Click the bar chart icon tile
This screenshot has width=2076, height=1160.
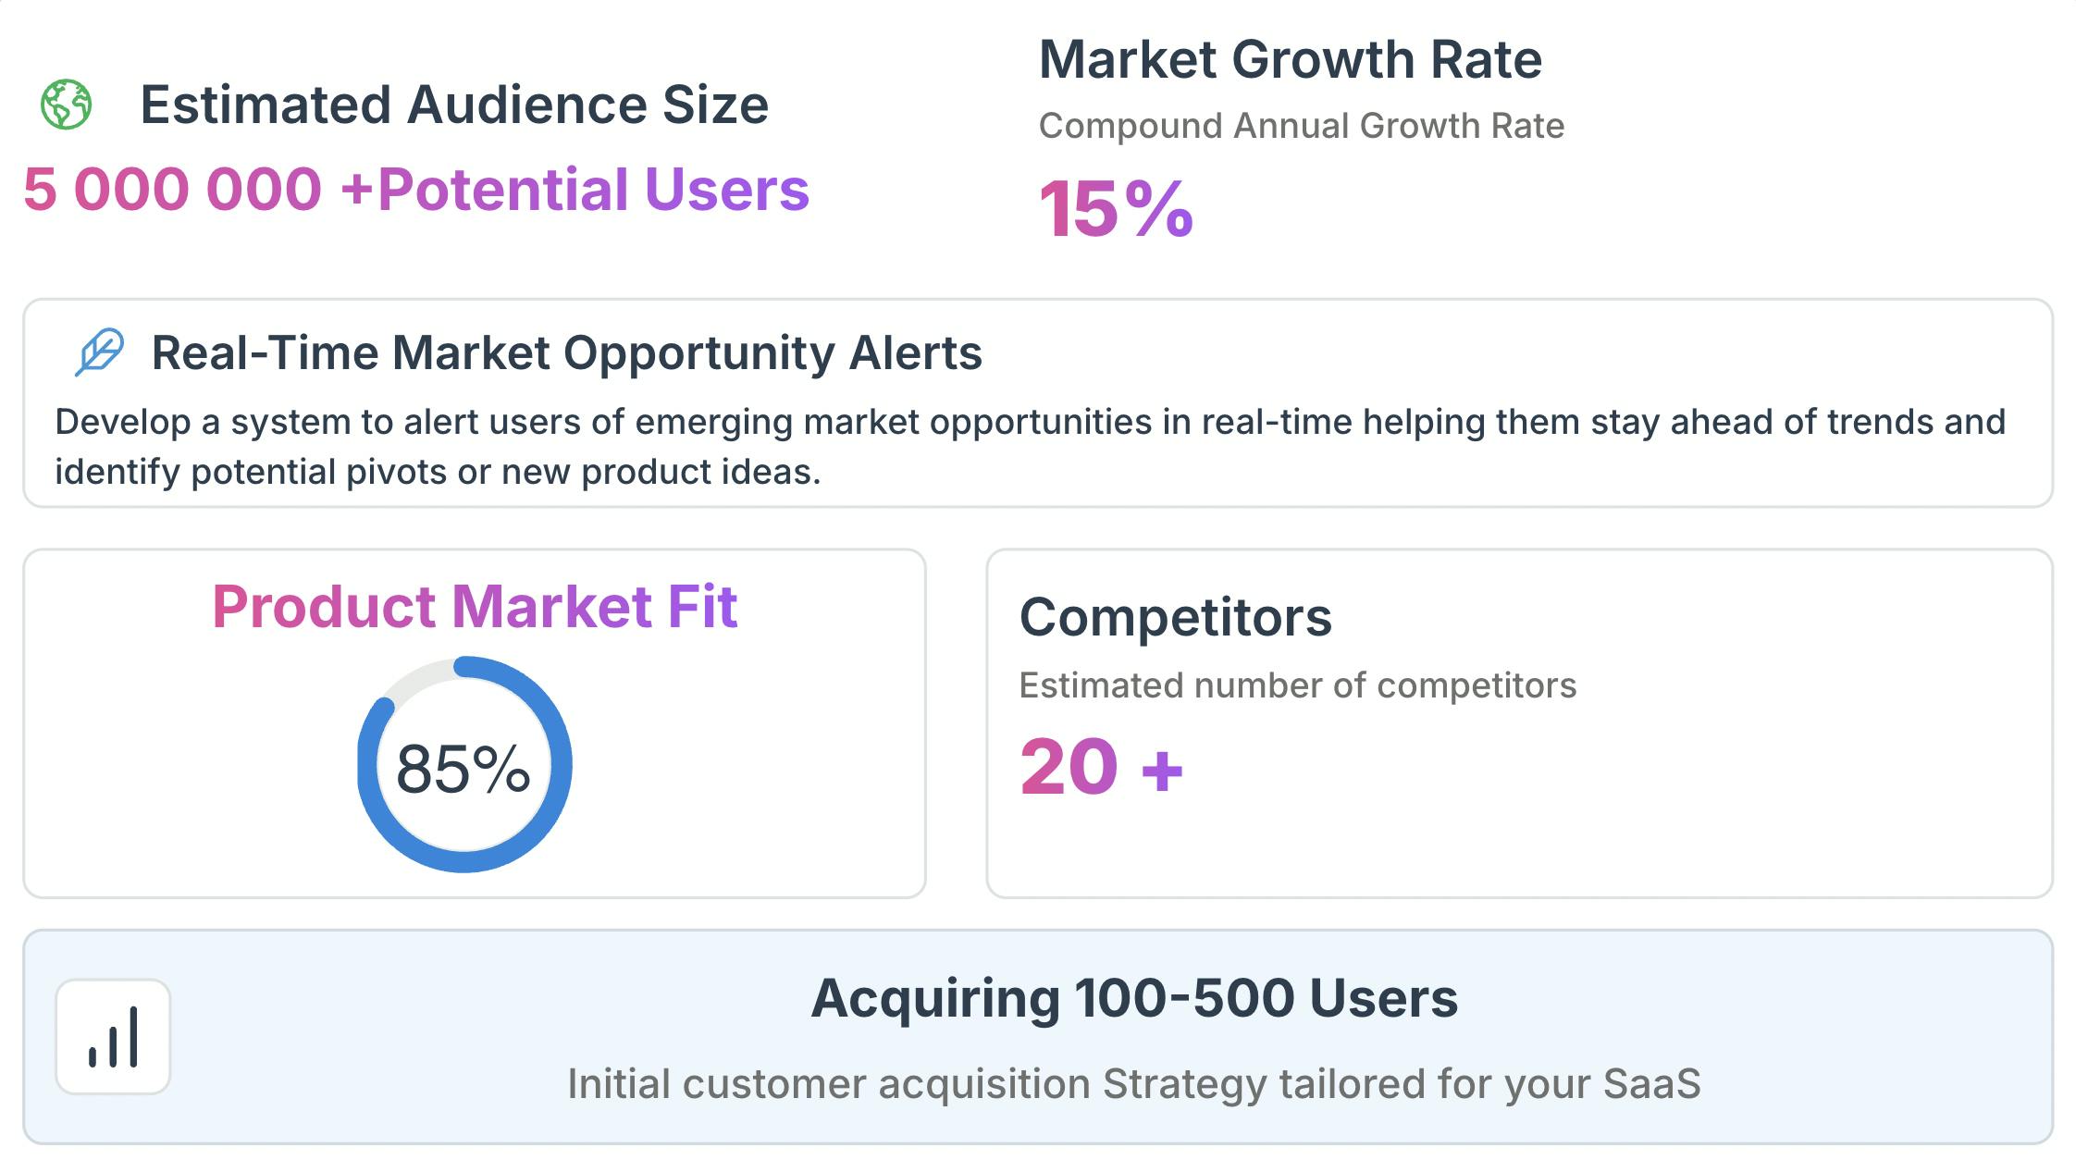click(113, 1037)
